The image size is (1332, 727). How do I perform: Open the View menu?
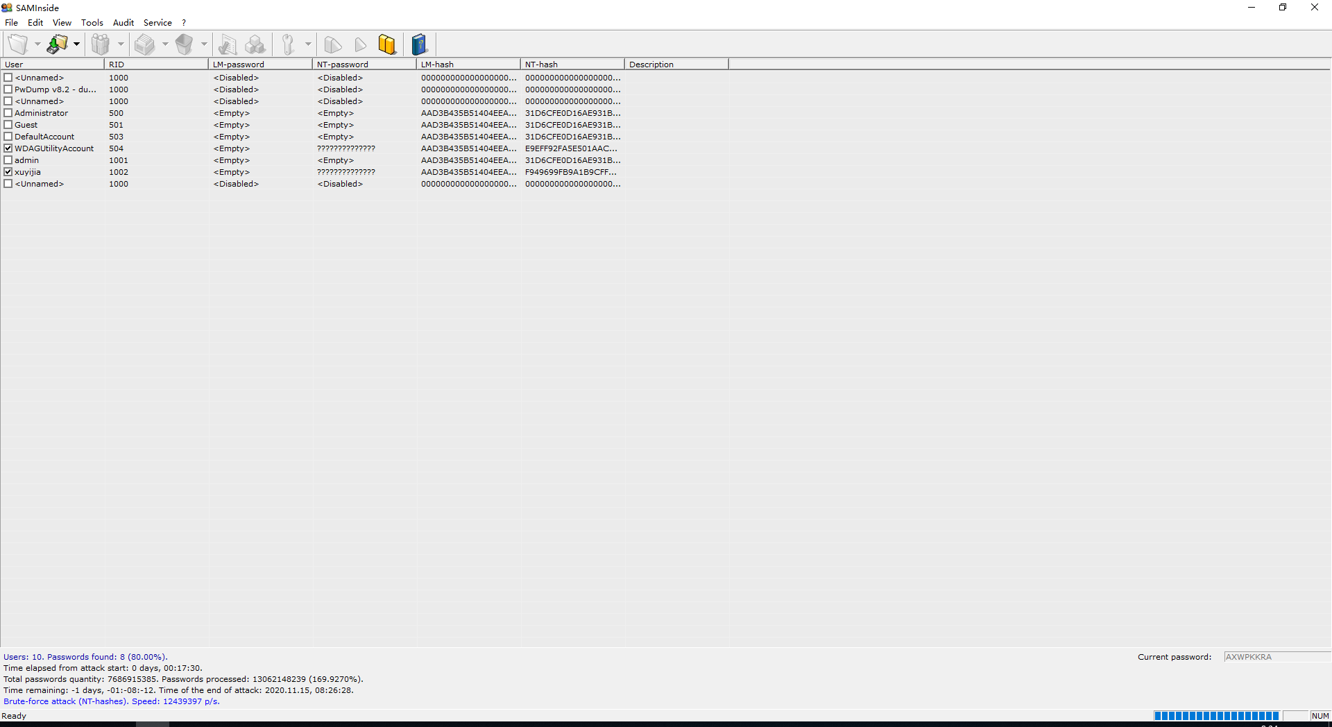62,23
